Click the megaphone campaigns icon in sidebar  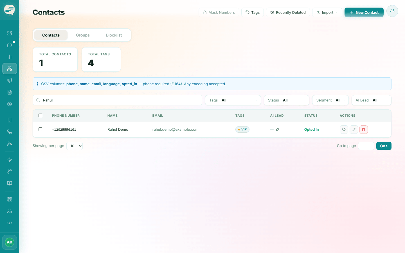[10, 80]
